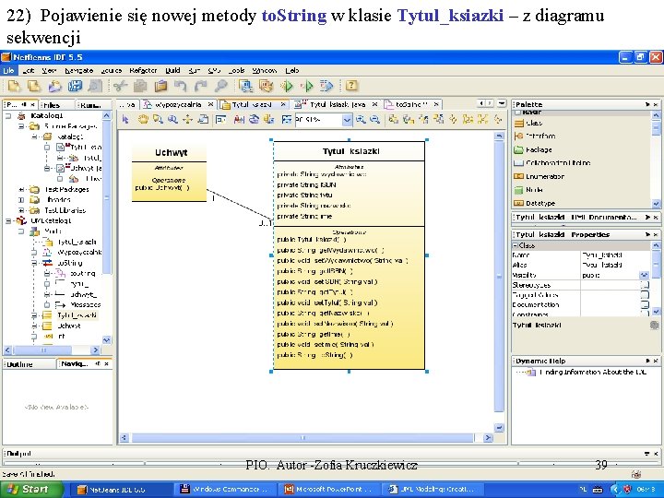The width and height of the screenshot is (664, 498).
Task: Click the diagram zoom in magnifier
Action: coord(361,119)
